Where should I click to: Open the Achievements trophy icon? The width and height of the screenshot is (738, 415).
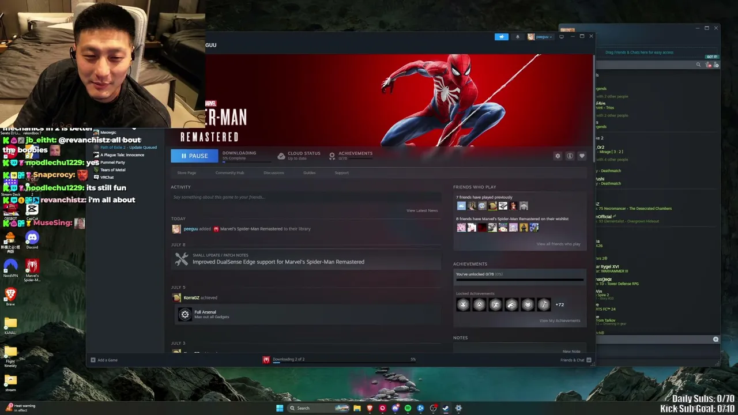332,156
